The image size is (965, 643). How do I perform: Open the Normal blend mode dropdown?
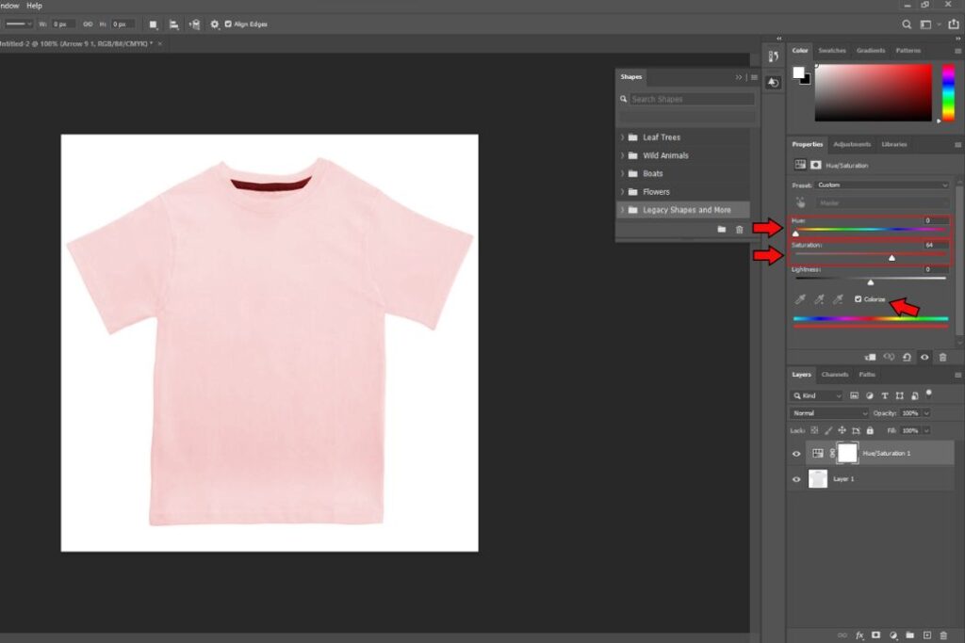point(829,413)
